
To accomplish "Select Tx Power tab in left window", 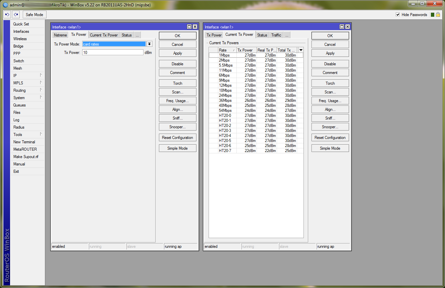I will tap(79, 34).
